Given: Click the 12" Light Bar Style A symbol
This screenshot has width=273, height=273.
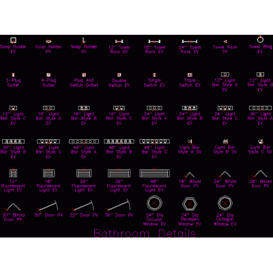Looking at the screenshot, I should 225,74.
